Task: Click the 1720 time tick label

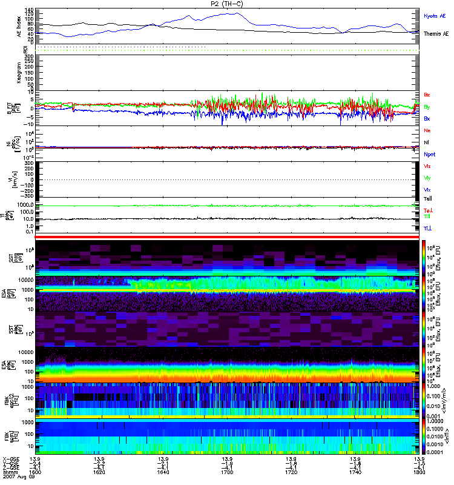Action: 291,472
